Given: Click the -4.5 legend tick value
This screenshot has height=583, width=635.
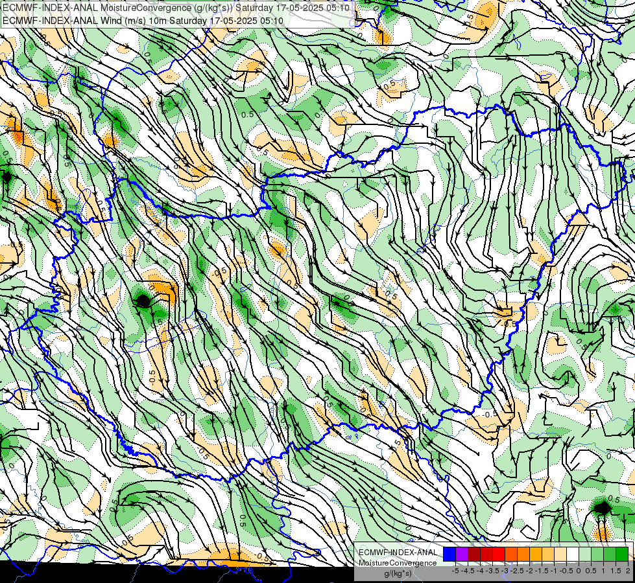Looking at the screenshot, I should click(468, 571).
